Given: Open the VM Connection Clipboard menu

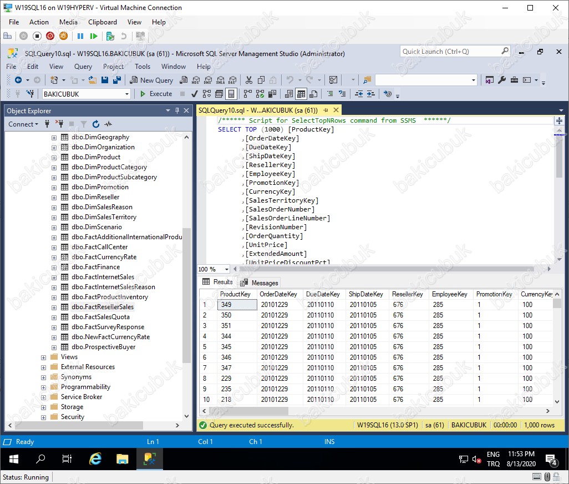Looking at the screenshot, I should [103, 22].
